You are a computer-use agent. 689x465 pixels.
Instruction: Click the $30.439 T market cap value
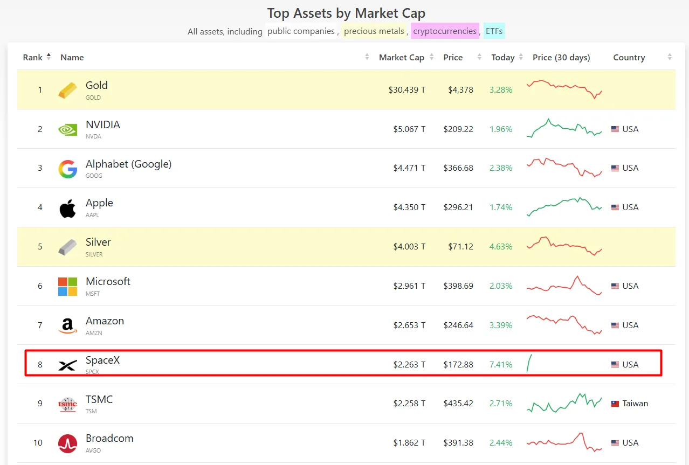tap(407, 90)
